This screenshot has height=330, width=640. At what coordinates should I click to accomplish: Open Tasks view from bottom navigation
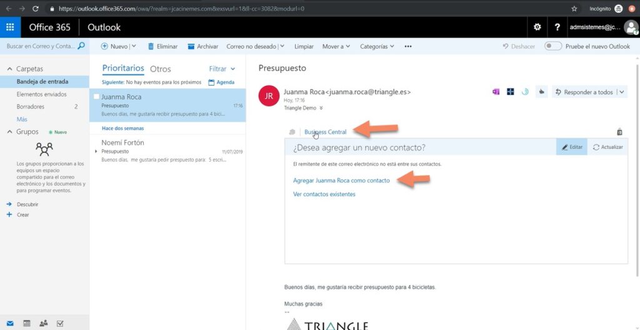click(60, 323)
